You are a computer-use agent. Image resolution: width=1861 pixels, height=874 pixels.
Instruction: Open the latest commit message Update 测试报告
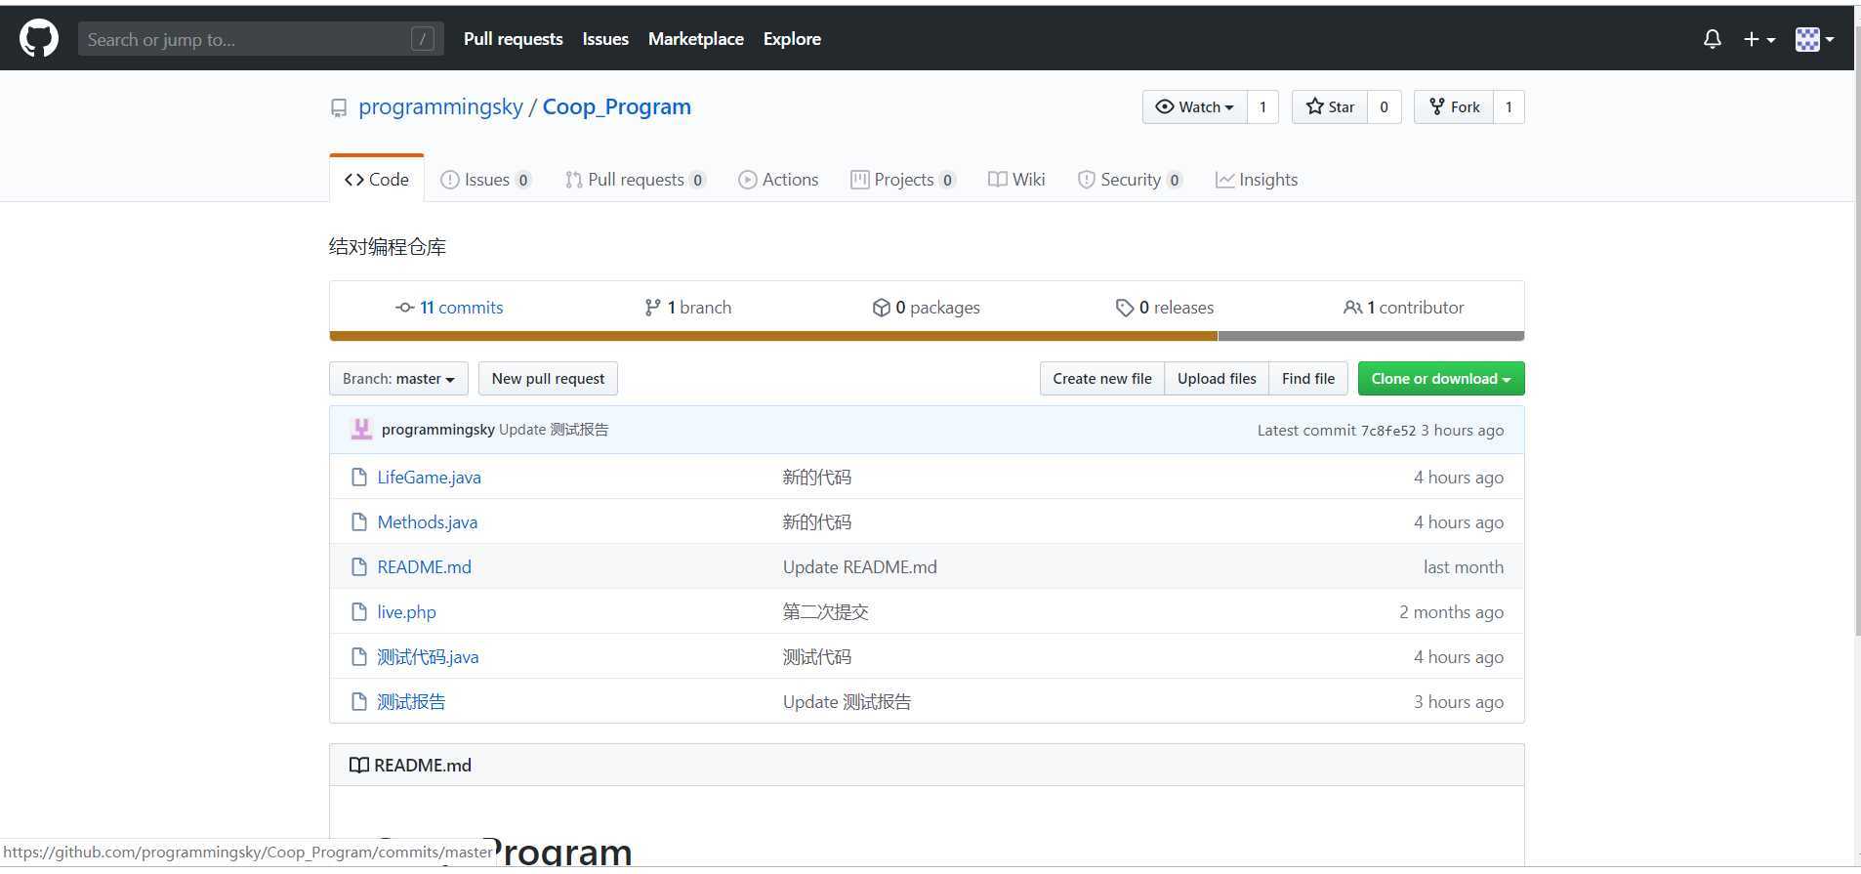pyautogui.click(x=554, y=430)
